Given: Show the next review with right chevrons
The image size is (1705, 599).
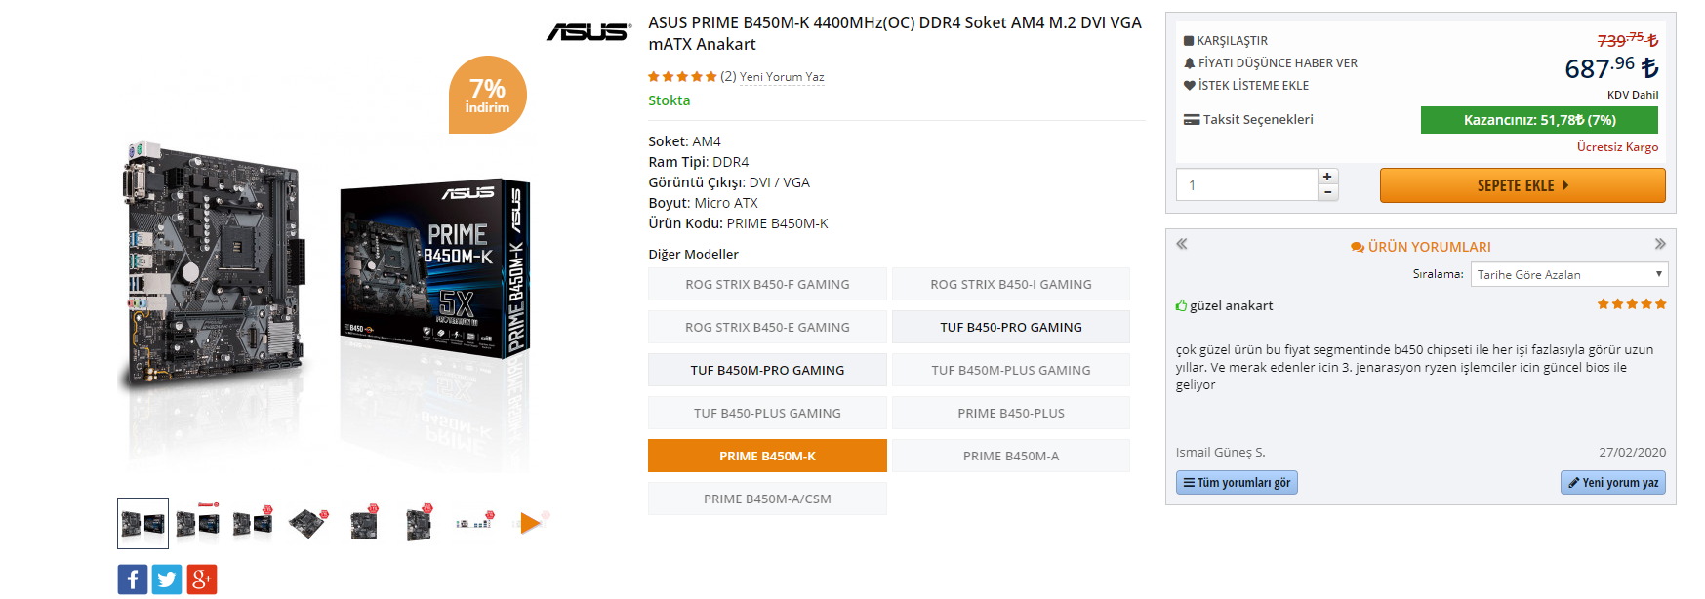Looking at the screenshot, I should click(x=1660, y=244).
